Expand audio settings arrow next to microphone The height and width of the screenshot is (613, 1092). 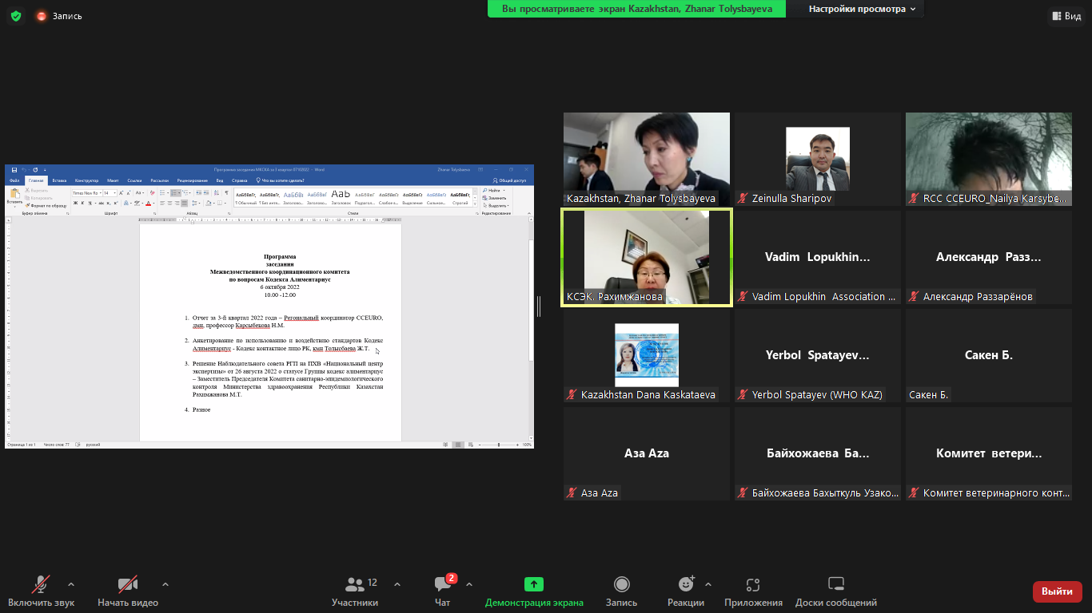coord(71,583)
